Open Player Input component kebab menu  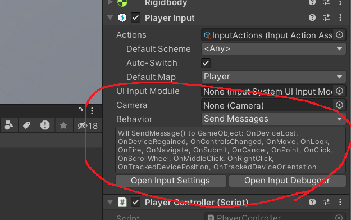340,17
